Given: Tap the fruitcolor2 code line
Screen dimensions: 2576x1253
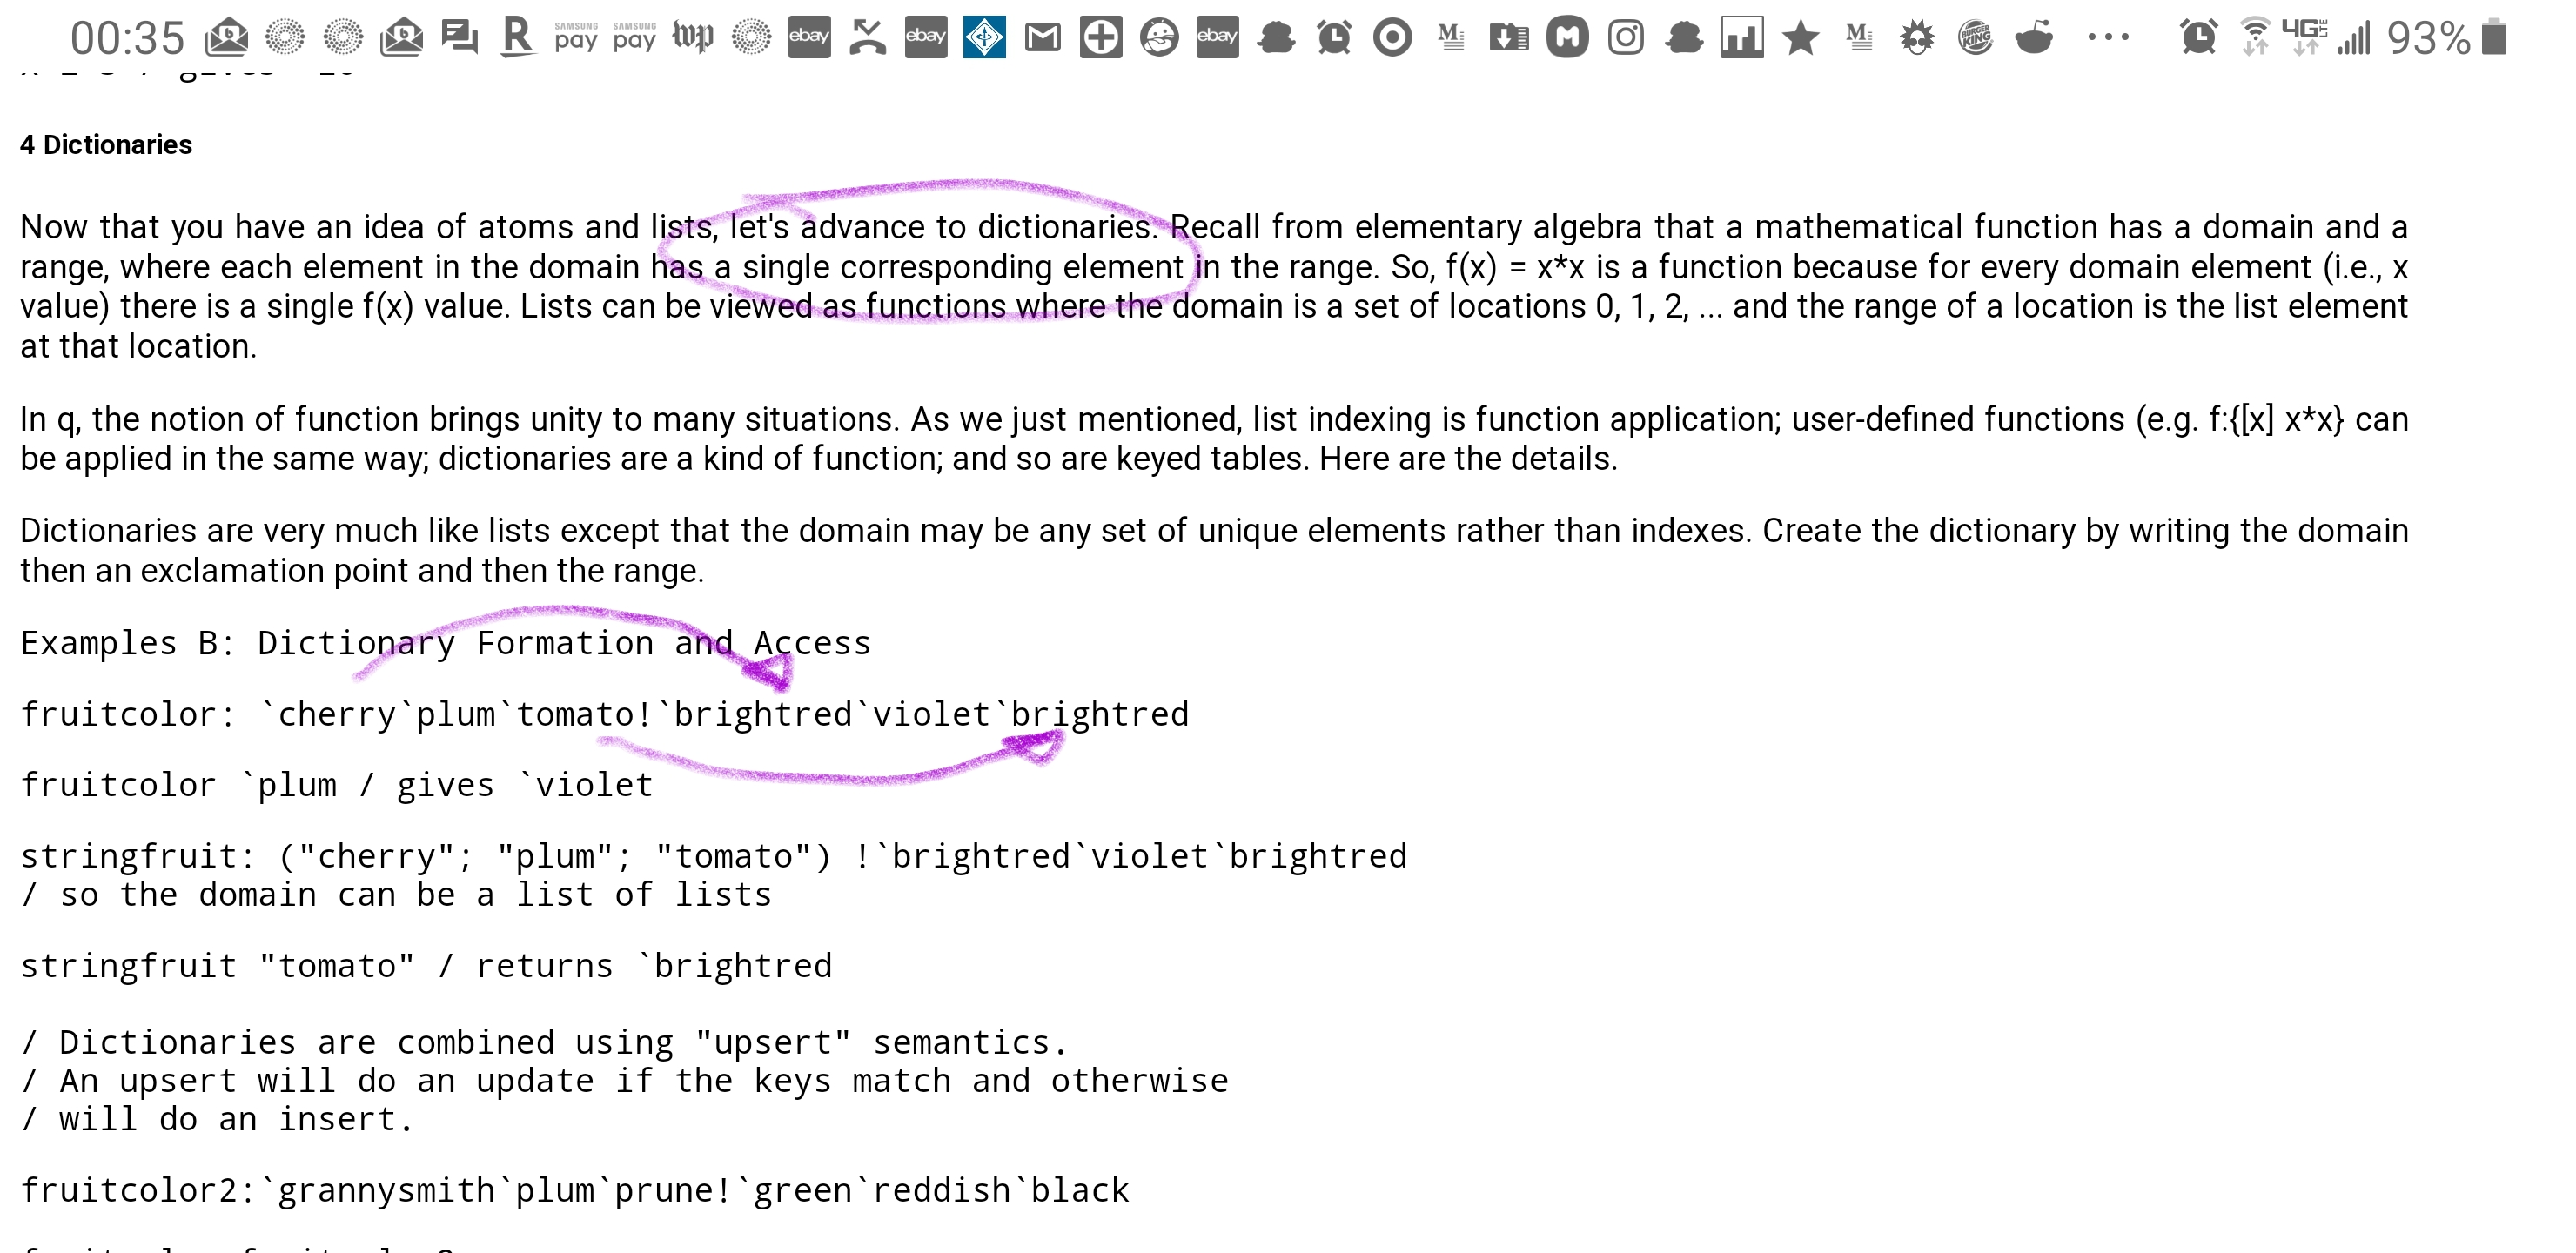Looking at the screenshot, I should click(574, 1190).
